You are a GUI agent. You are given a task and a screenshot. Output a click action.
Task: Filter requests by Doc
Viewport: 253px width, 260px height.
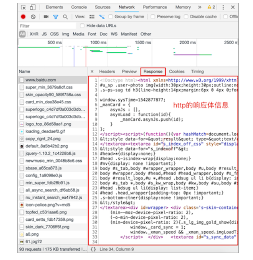104,34
